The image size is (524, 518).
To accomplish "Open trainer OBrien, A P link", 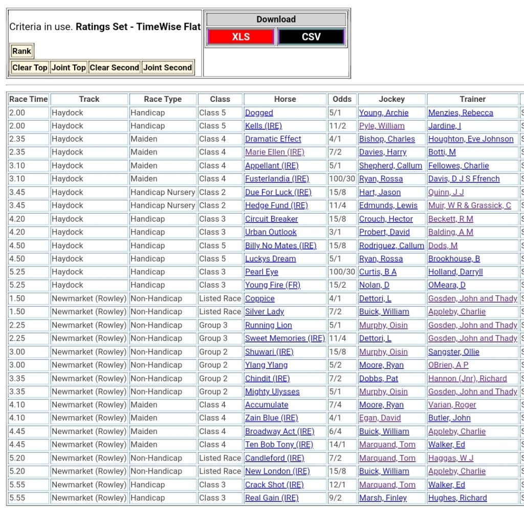I will [448, 365].
